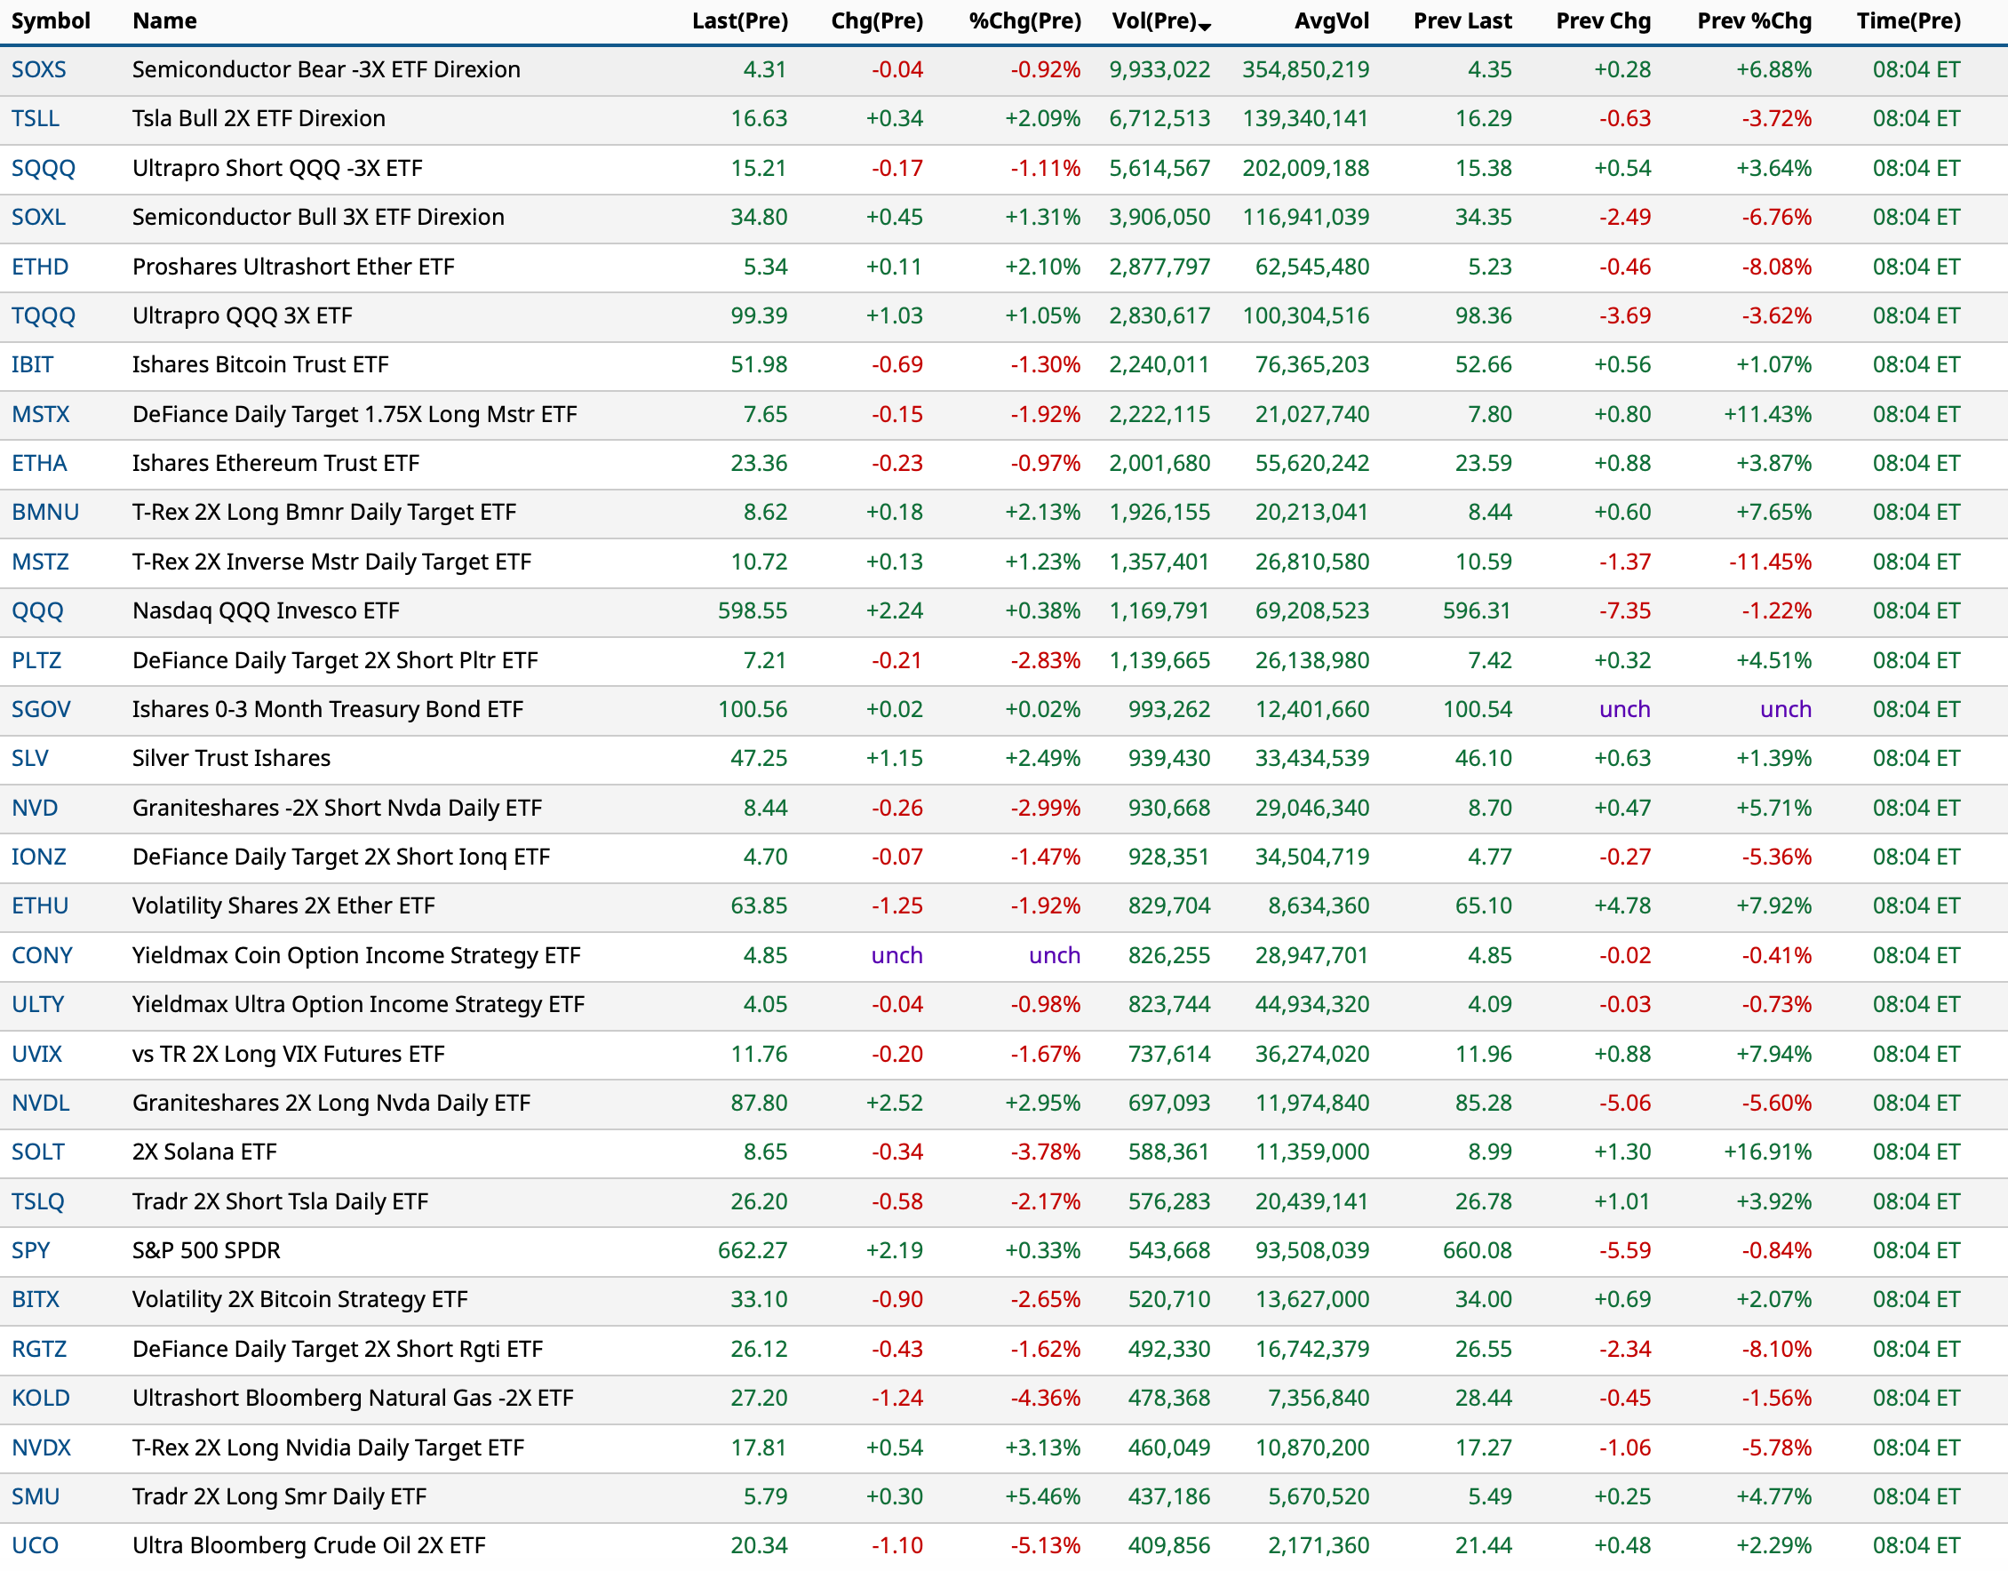The image size is (2008, 1571).
Task: Sort by Prev %Chg column header
Action: tap(1752, 21)
